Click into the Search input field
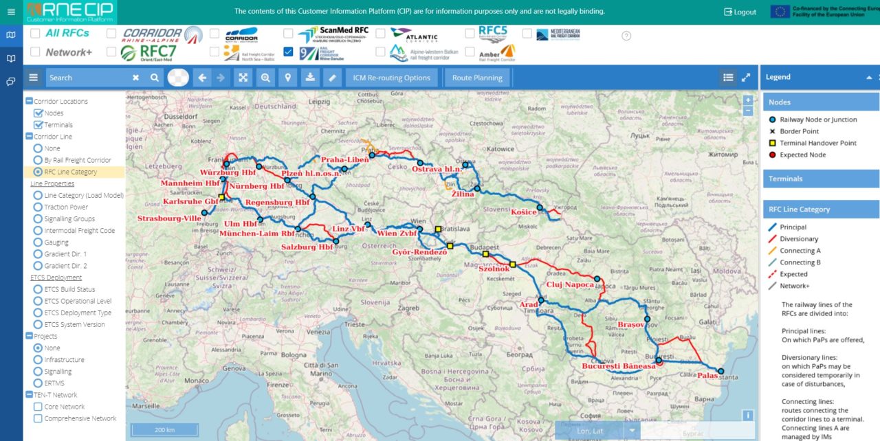Image resolution: width=880 pixels, height=441 pixels. (88, 78)
